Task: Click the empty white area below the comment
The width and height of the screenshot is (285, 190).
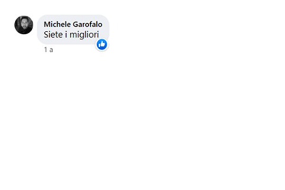Action: tap(142, 118)
